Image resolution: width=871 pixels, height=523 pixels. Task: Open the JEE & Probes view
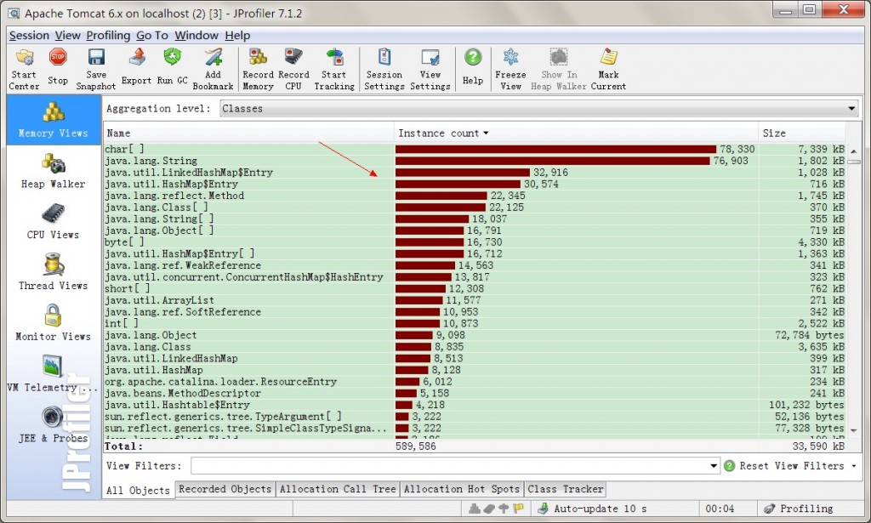click(x=52, y=424)
